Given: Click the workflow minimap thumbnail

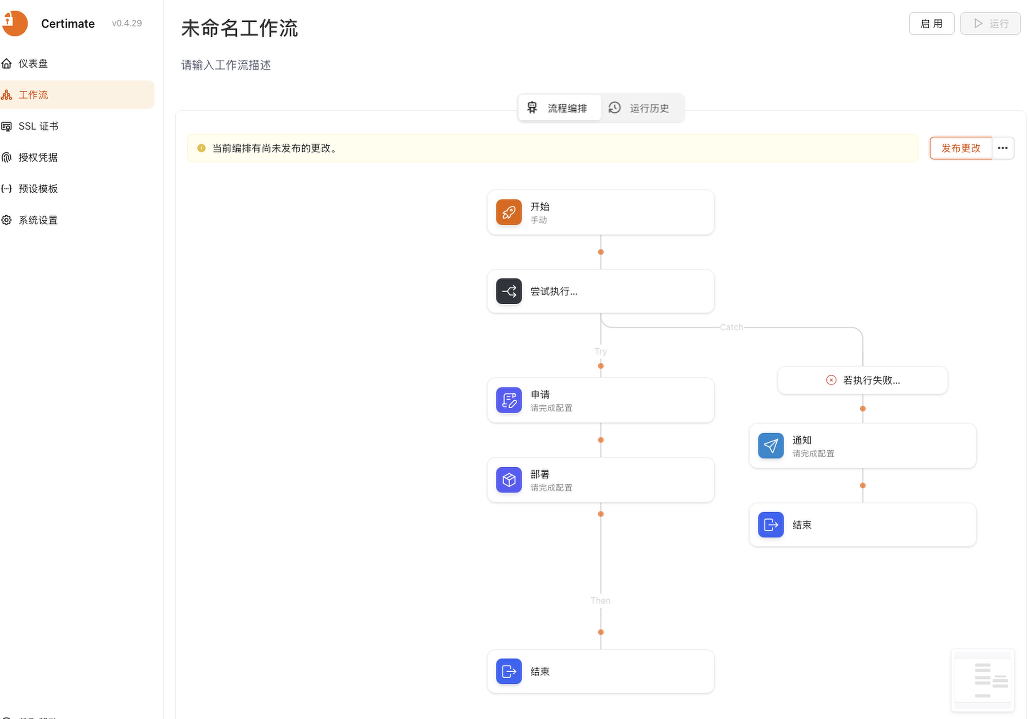Looking at the screenshot, I should (983, 680).
